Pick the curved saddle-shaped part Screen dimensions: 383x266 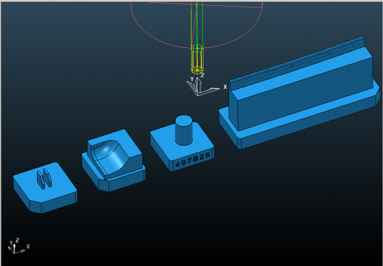coord(114,160)
